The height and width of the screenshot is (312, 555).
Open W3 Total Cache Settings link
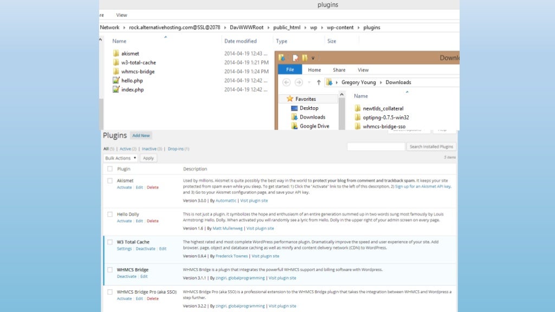[x=124, y=249]
